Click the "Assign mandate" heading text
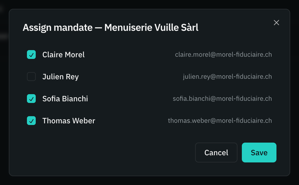The height and width of the screenshot is (185, 299). pyautogui.click(x=58, y=28)
